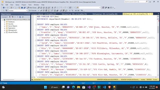Click the taskbar Search box
Image resolution: width=160 pixels, height=90 pixels.
click(54, 87)
